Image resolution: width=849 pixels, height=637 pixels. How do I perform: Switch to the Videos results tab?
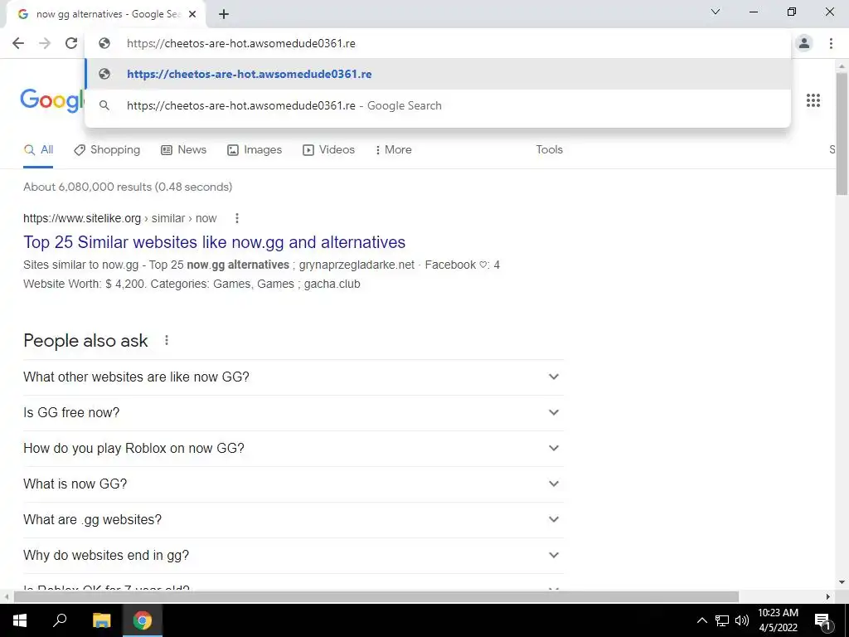pyautogui.click(x=328, y=150)
